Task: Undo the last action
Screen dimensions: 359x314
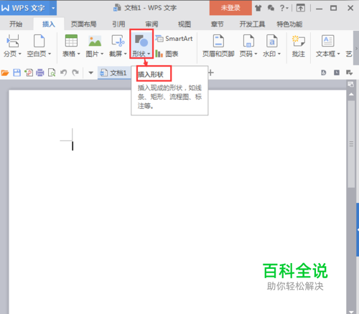Action: (63, 72)
